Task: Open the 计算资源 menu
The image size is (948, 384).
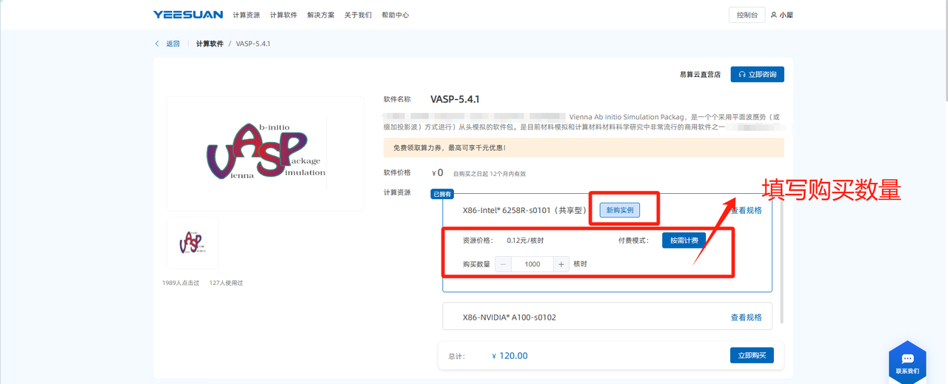Action: [246, 15]
